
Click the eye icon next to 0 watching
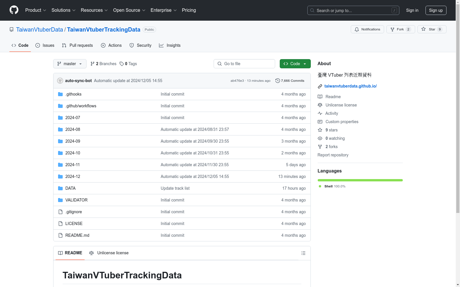[x=320, y=138]
